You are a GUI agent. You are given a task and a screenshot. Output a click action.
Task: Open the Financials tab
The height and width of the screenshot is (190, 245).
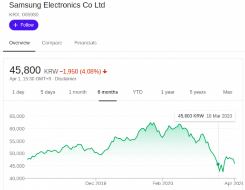coord(85,43)
